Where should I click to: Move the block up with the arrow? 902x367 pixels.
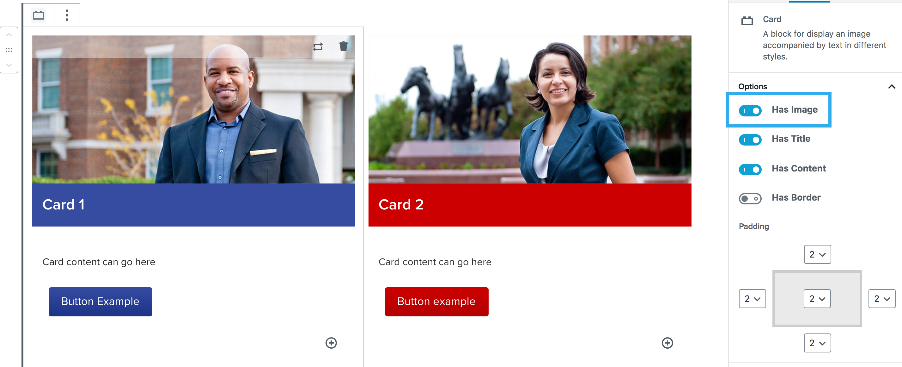pyautogui.click(x=9, y=35)
